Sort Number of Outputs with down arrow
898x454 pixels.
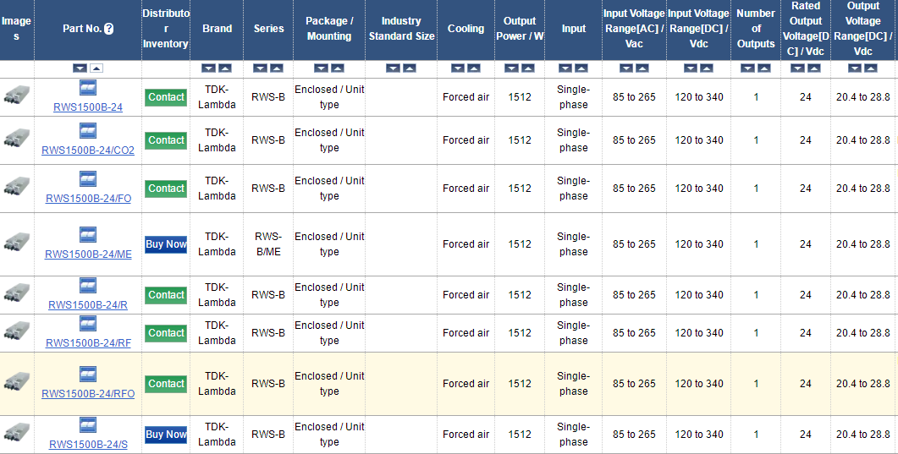coord(748,68)
